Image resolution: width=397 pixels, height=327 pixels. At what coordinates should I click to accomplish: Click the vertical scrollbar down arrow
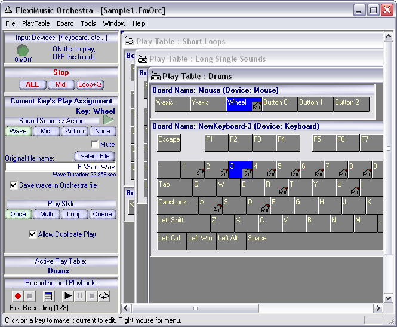click(389, 298)
